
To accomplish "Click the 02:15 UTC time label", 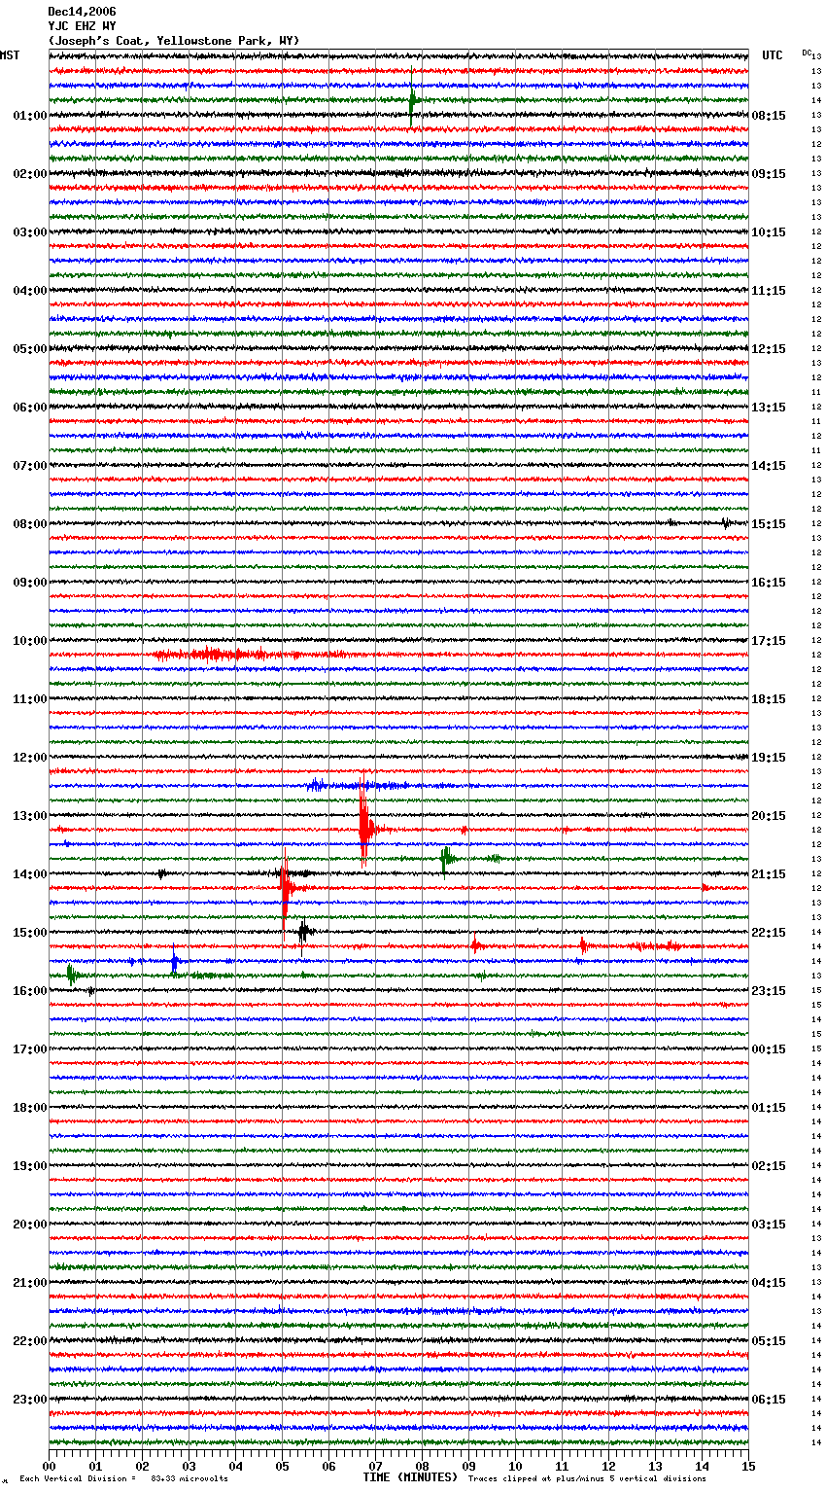I will pyautogui.click(x=769, y=1166).
